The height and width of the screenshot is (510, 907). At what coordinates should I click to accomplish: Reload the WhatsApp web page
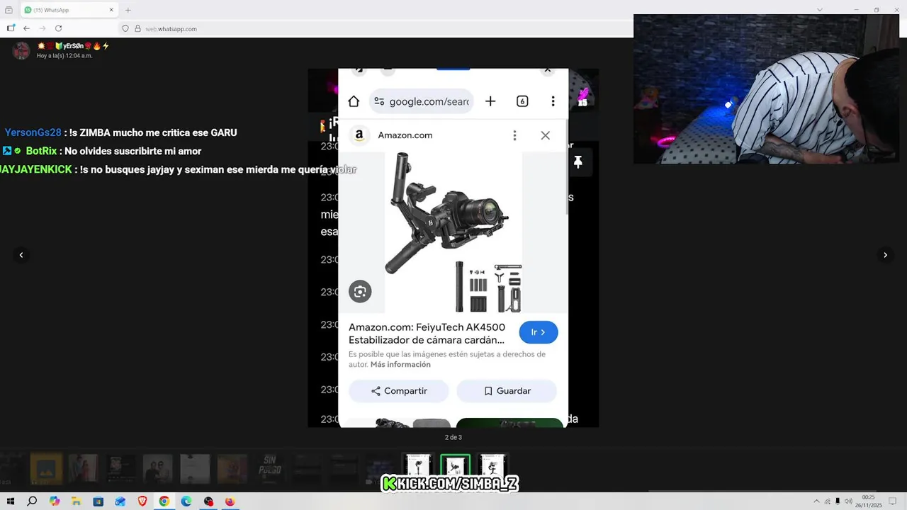(x=58, y=28)
